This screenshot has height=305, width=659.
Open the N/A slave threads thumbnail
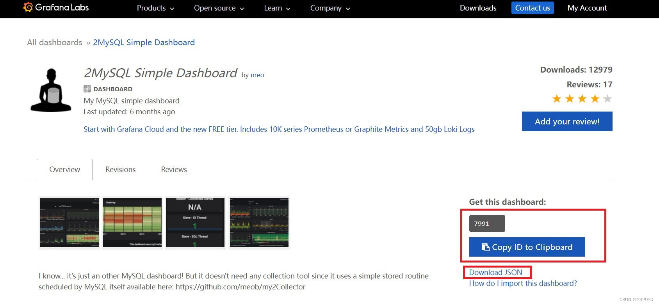(195, 222)
